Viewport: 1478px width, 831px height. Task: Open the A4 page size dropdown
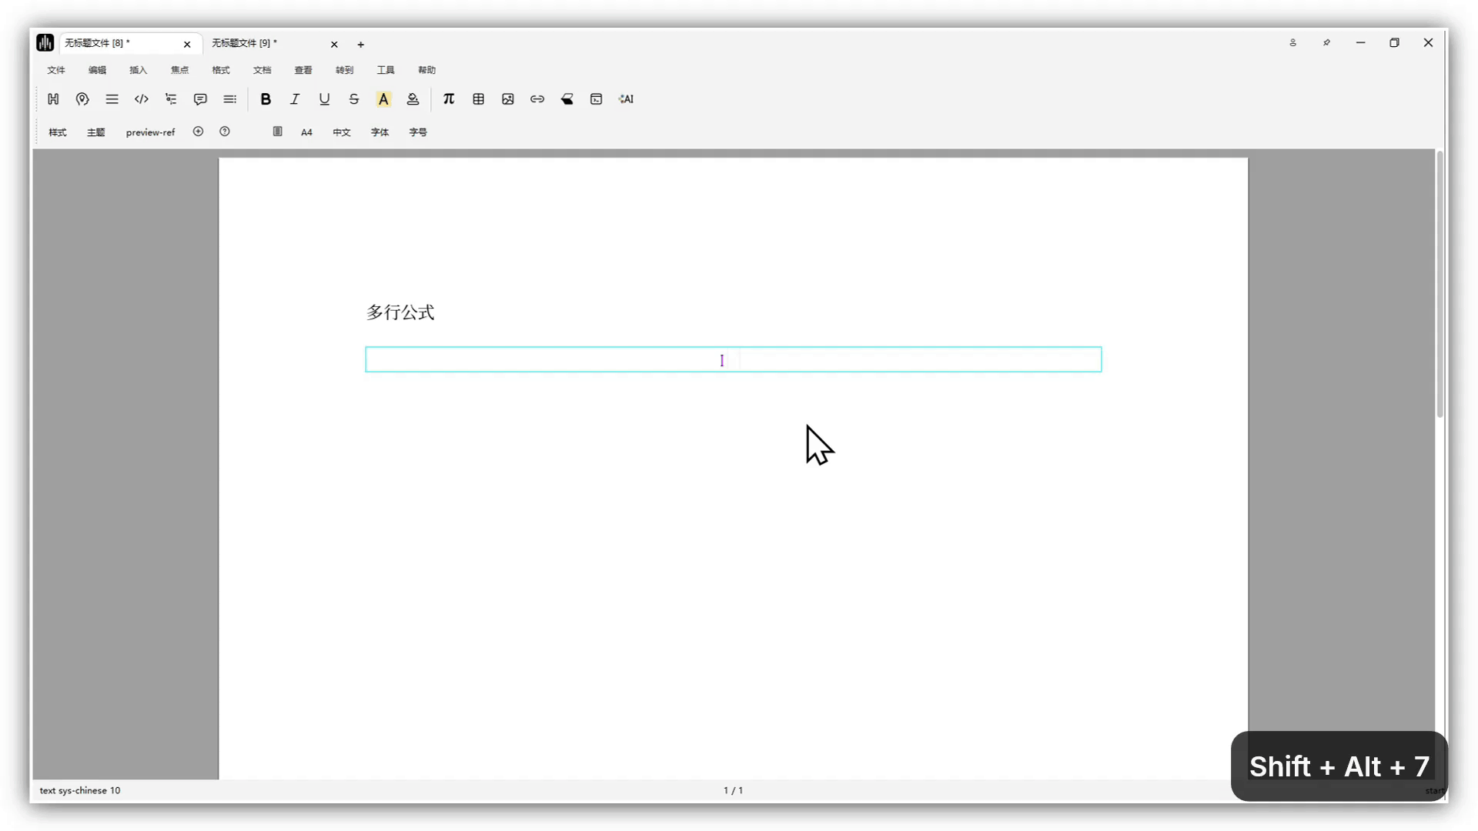point(306,132)
